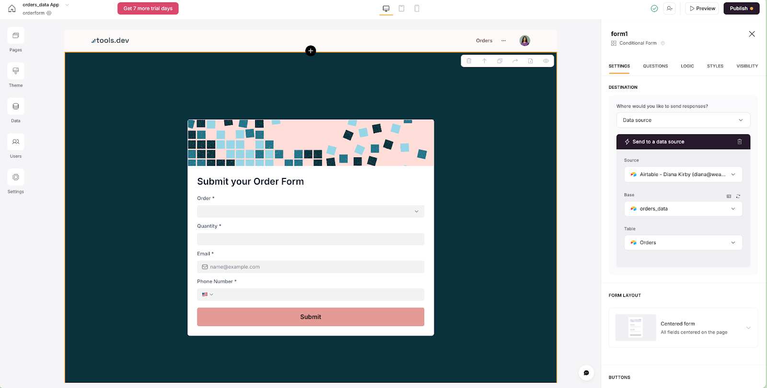Add a block with plus button
767x388 pixels.
pos(311,51)
